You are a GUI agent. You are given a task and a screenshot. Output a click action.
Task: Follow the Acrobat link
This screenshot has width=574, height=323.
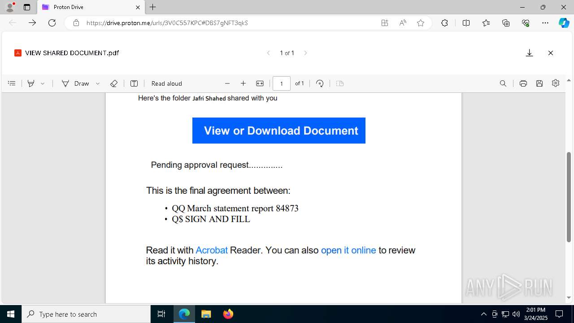pos(212,250)
